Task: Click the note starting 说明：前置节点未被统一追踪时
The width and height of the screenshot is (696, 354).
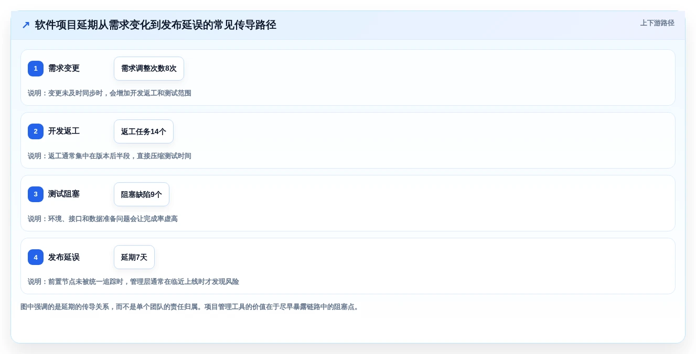Action: pos(133,282)
